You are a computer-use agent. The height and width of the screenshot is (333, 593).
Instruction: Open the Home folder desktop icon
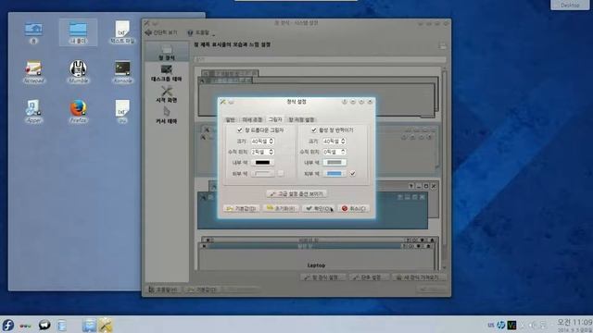click(x=33, y=32)
